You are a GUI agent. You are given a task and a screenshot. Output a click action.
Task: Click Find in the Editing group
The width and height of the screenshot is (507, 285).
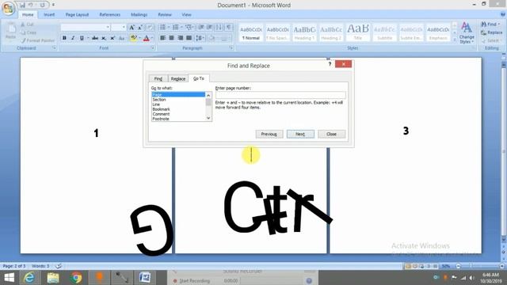[x=490, y=25]
